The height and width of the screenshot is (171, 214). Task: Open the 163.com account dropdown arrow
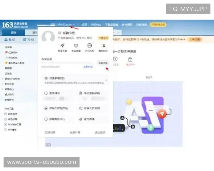tap(74, 25)
